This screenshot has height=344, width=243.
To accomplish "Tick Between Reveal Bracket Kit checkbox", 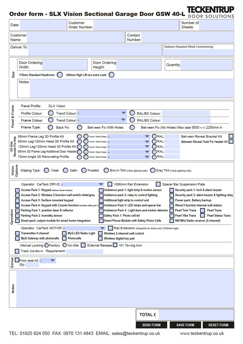I will click(231, 136).
